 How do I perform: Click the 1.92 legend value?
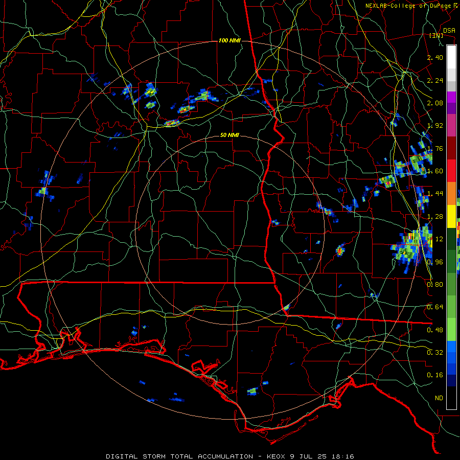(x=435, y=126)
